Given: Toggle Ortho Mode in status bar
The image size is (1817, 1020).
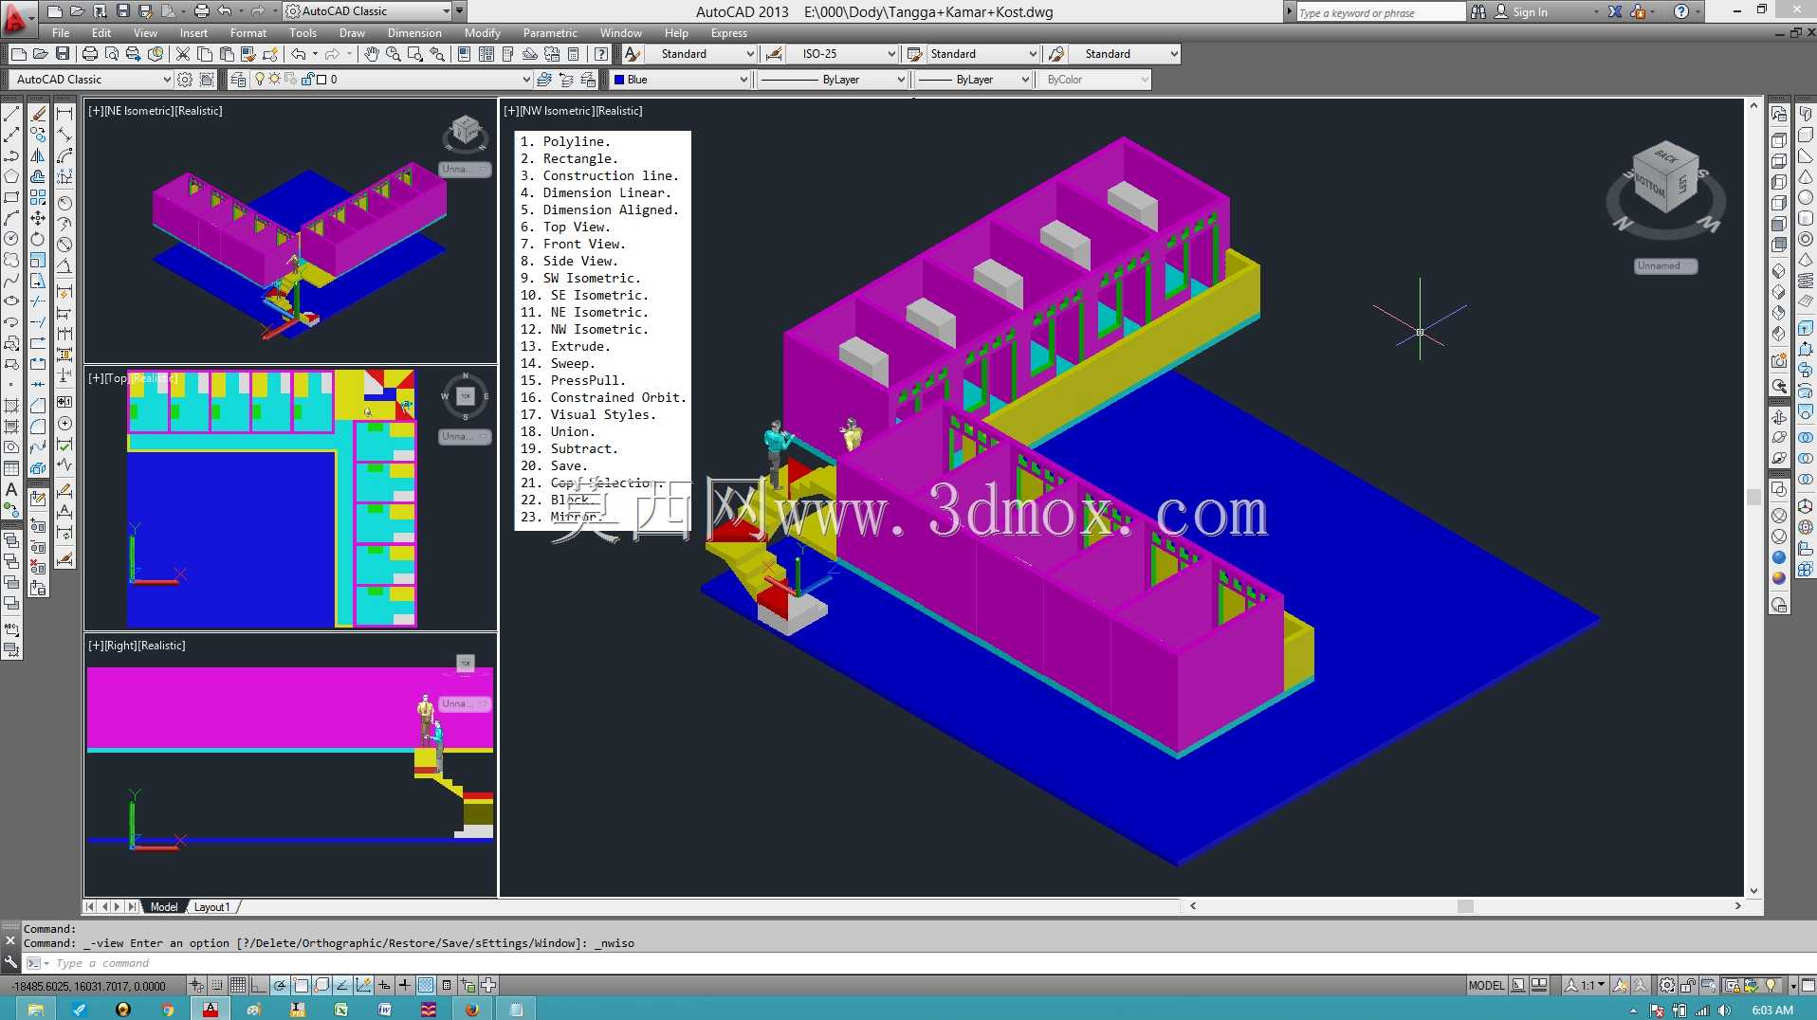Looking at the screenshot, I should coord(259,985).
